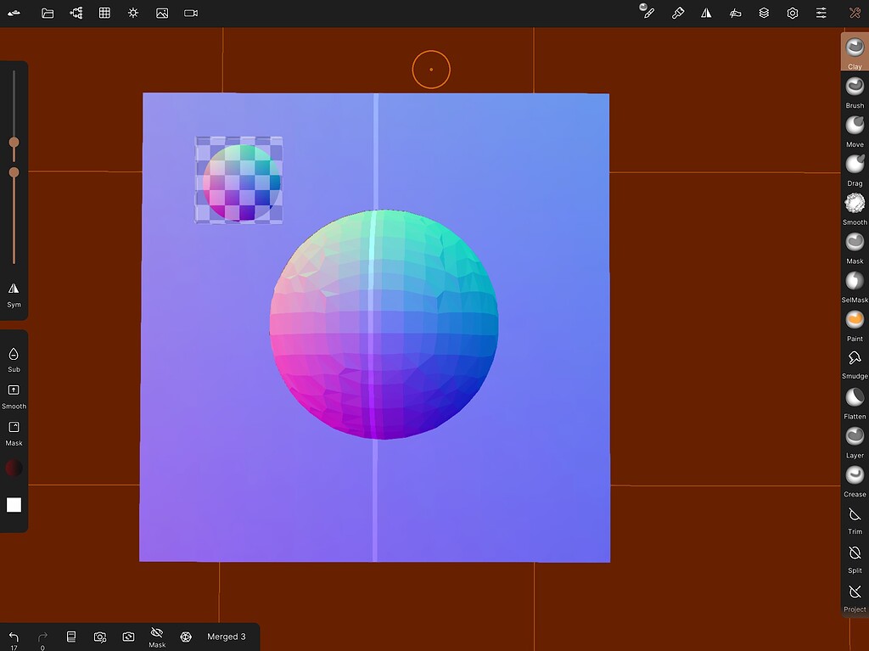Open the scene hierarchy icon in the top toolbar

point(76,13)
